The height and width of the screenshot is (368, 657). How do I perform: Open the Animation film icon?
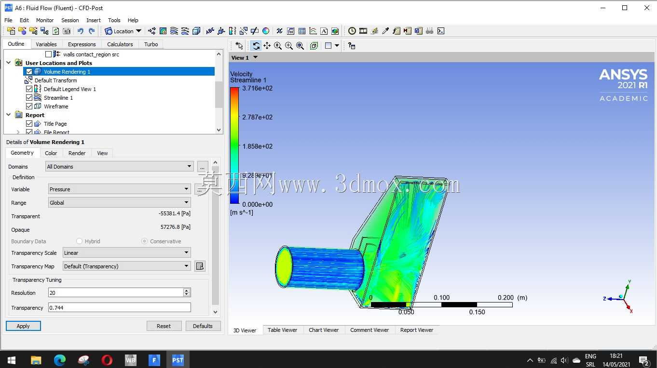coord(363,31)
